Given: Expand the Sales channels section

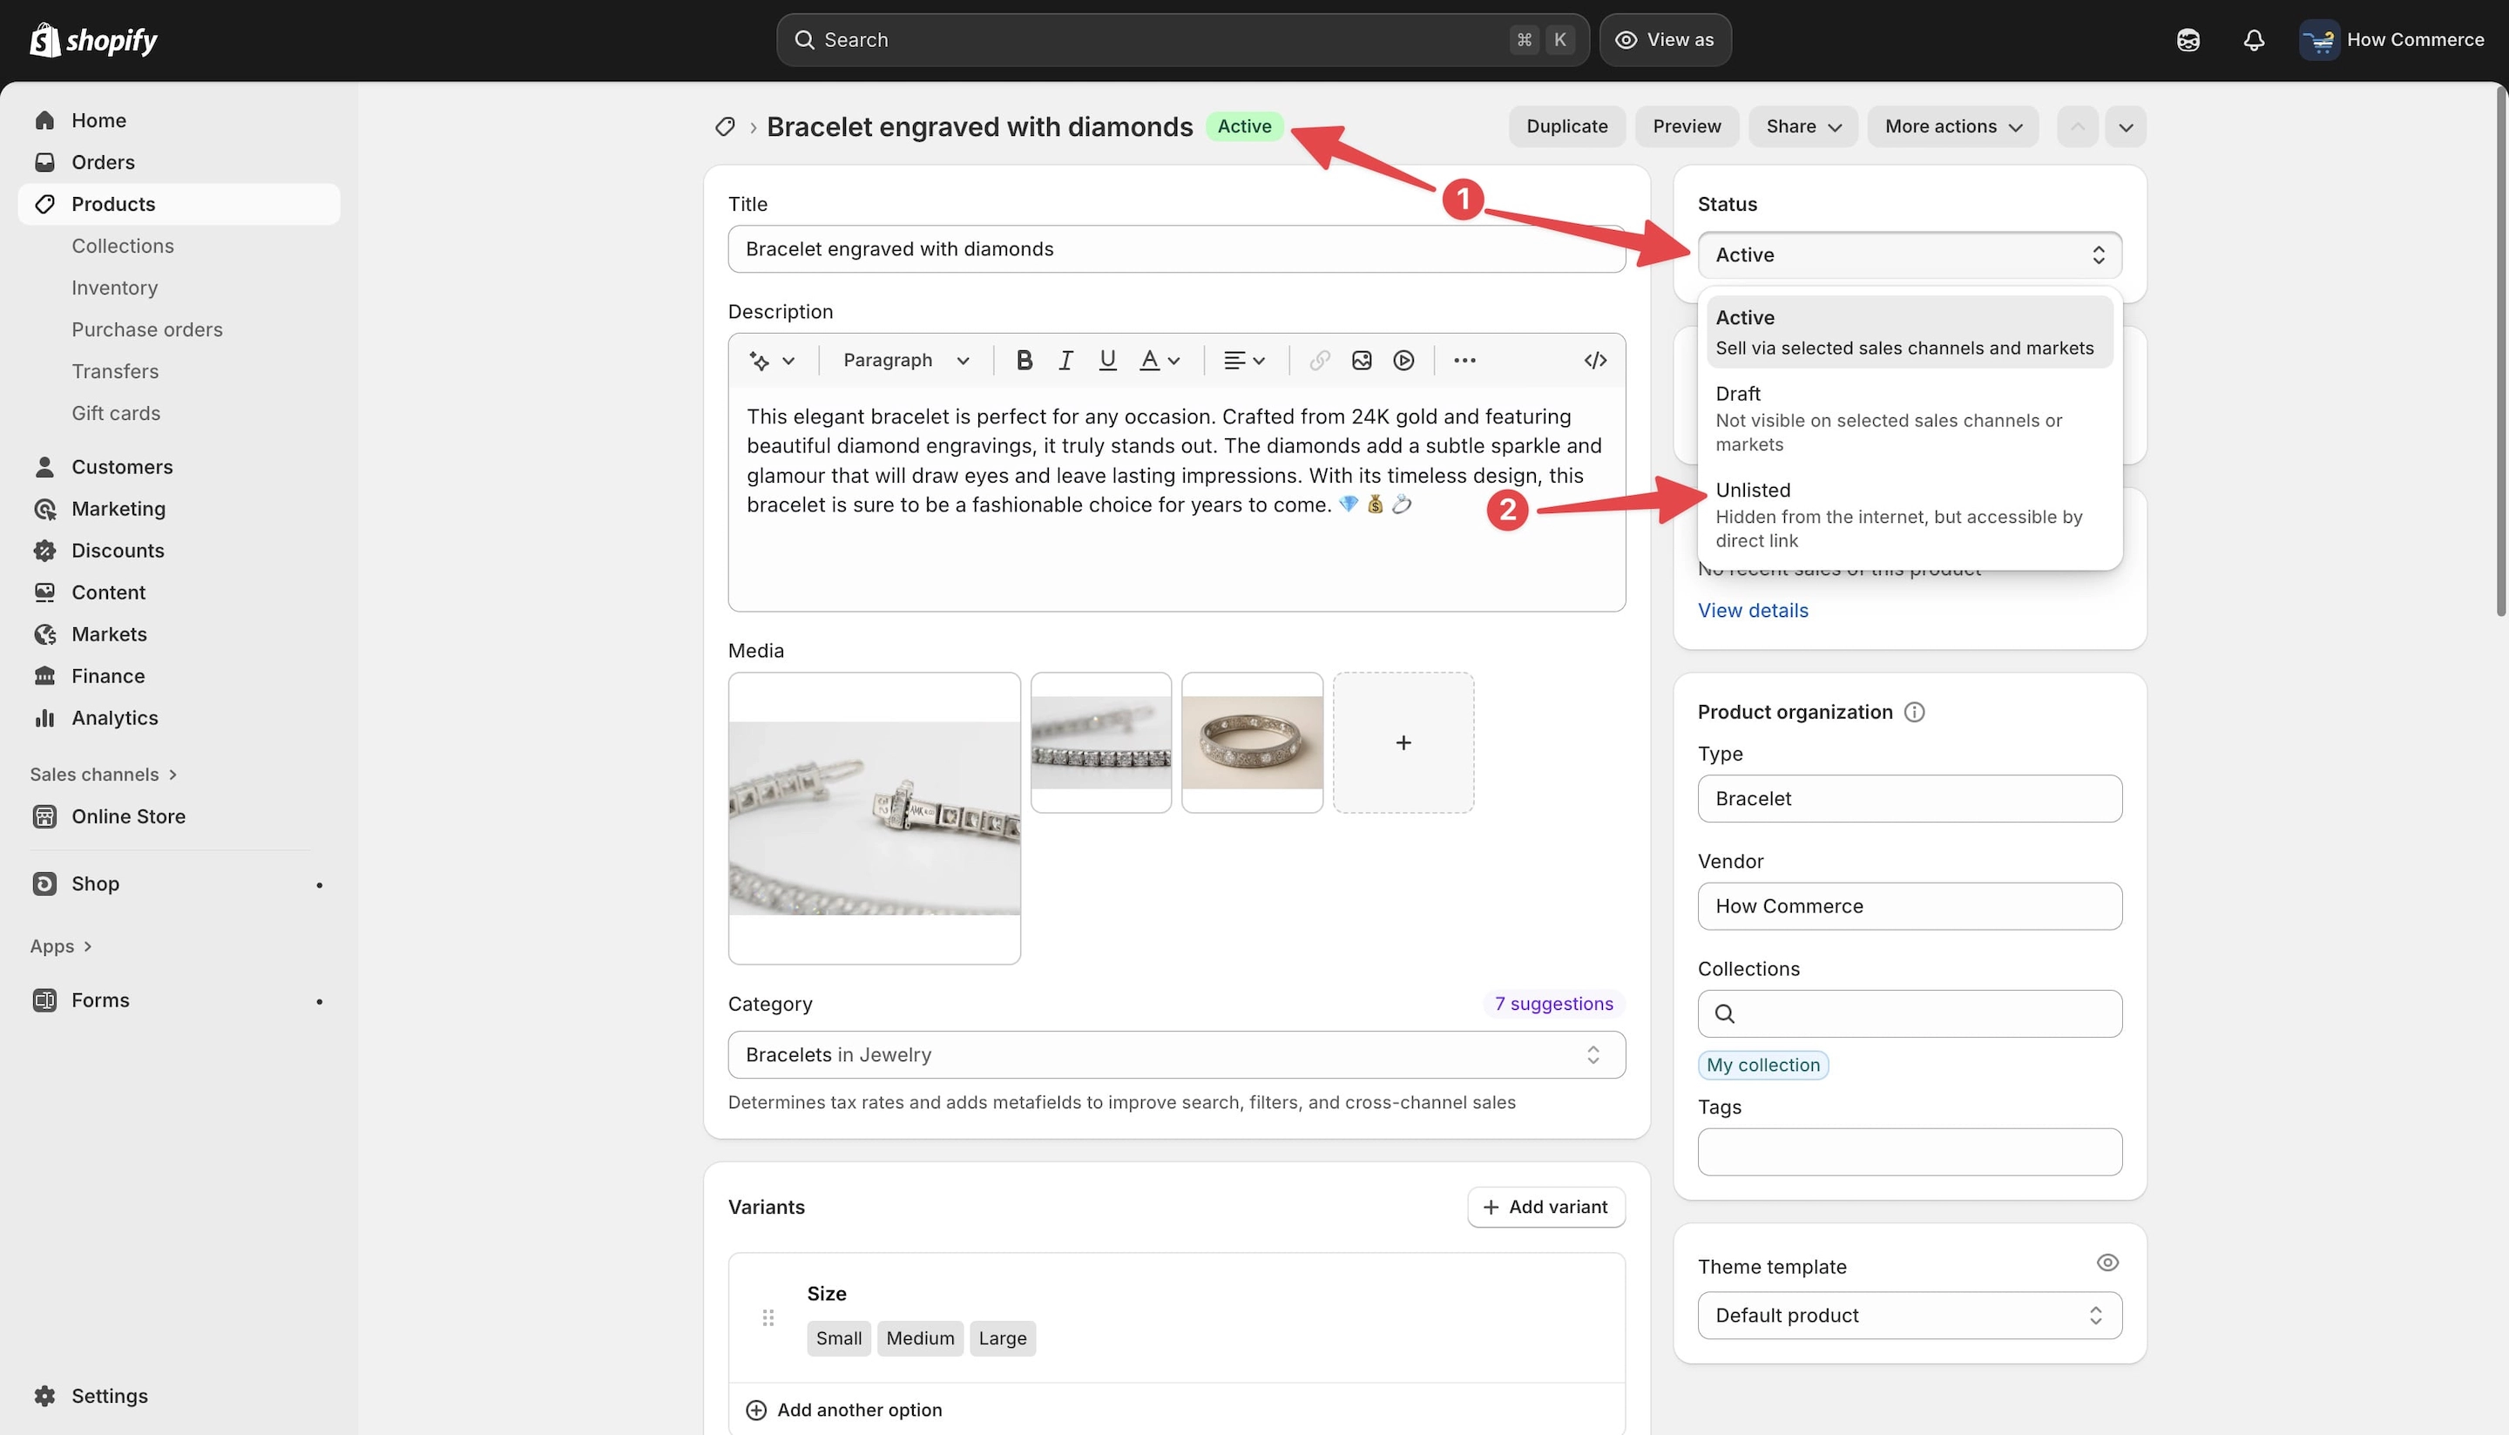Looking at the screenshot, I should tap(104, 775).
